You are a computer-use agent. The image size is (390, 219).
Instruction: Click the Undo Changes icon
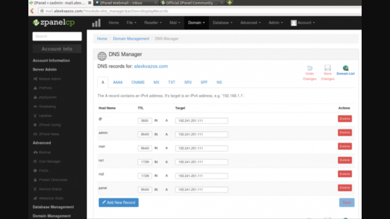click(x=310, y=68)
